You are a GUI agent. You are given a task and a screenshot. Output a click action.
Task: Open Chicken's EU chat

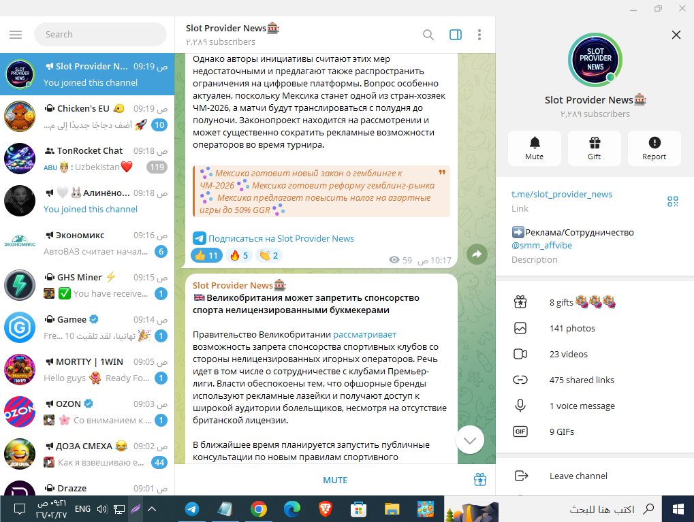click(x=87, y=116)
